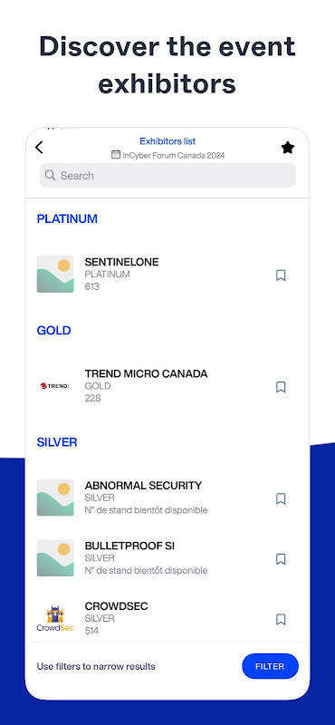Jump to the PLATINUM section header
Screen dimensions: 335x725
click(68, 218)
